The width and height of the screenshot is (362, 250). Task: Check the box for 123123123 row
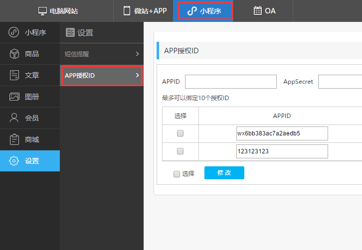(181, 151)
